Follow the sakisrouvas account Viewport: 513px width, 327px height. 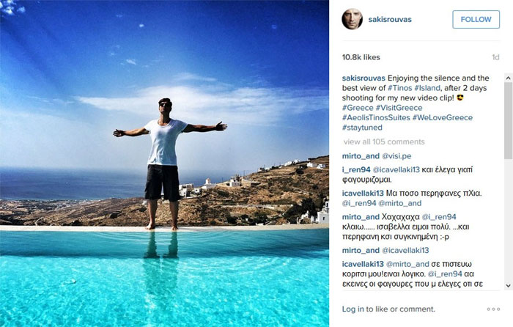coord(476,19)
